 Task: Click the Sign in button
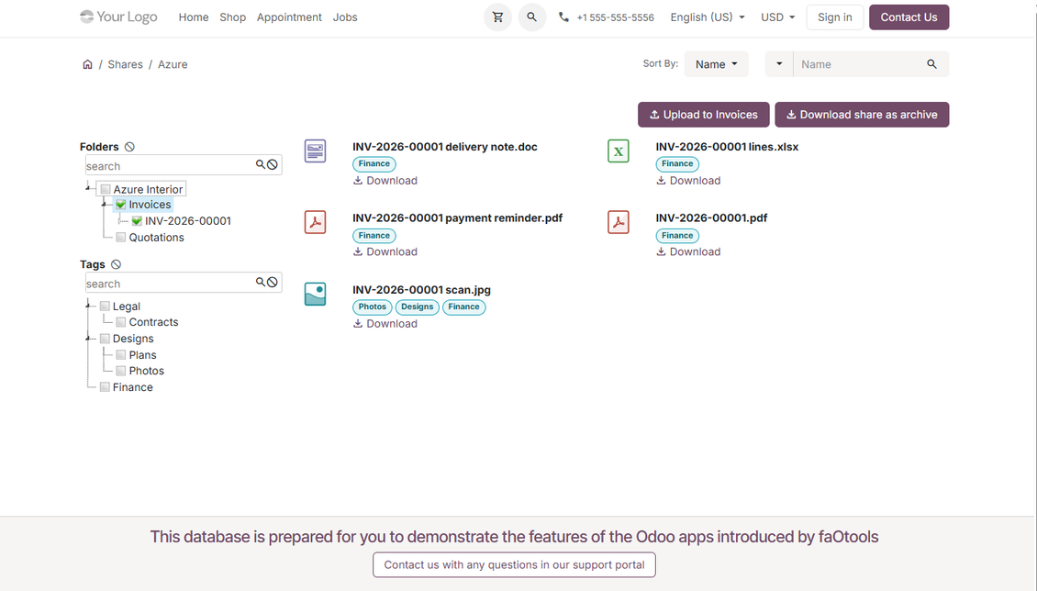(834, 17)
